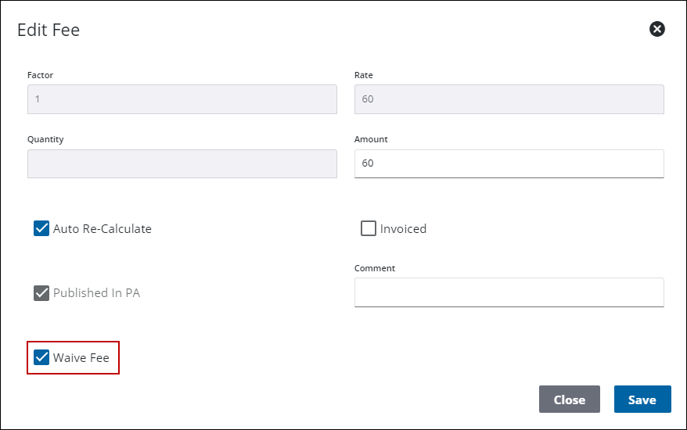This screenshot has width=687, height=430.
Task: Toggle the Waive Fee checkbox
Action: 41,358
